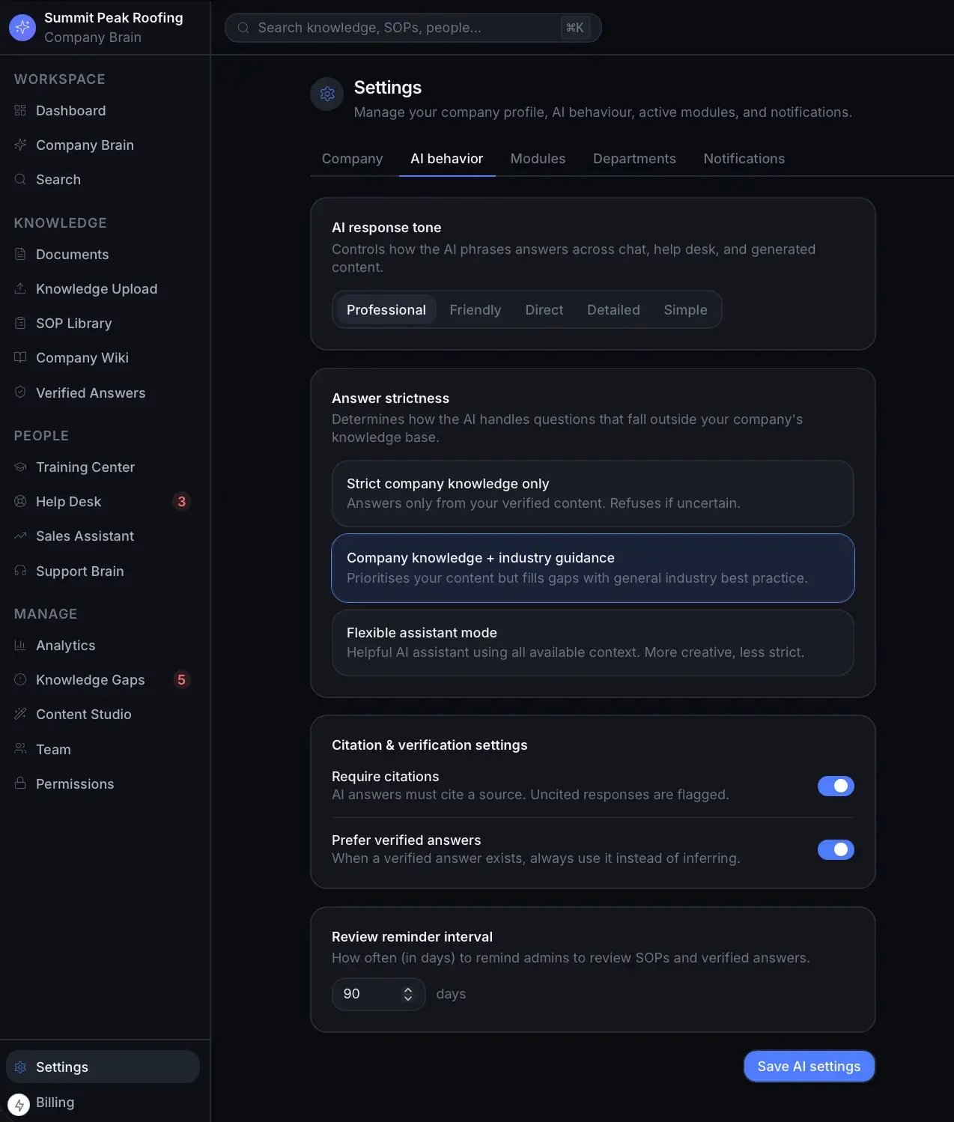Click the Training Center graduation cap icon
954x1122 pixels.
[x=20, y=467]
